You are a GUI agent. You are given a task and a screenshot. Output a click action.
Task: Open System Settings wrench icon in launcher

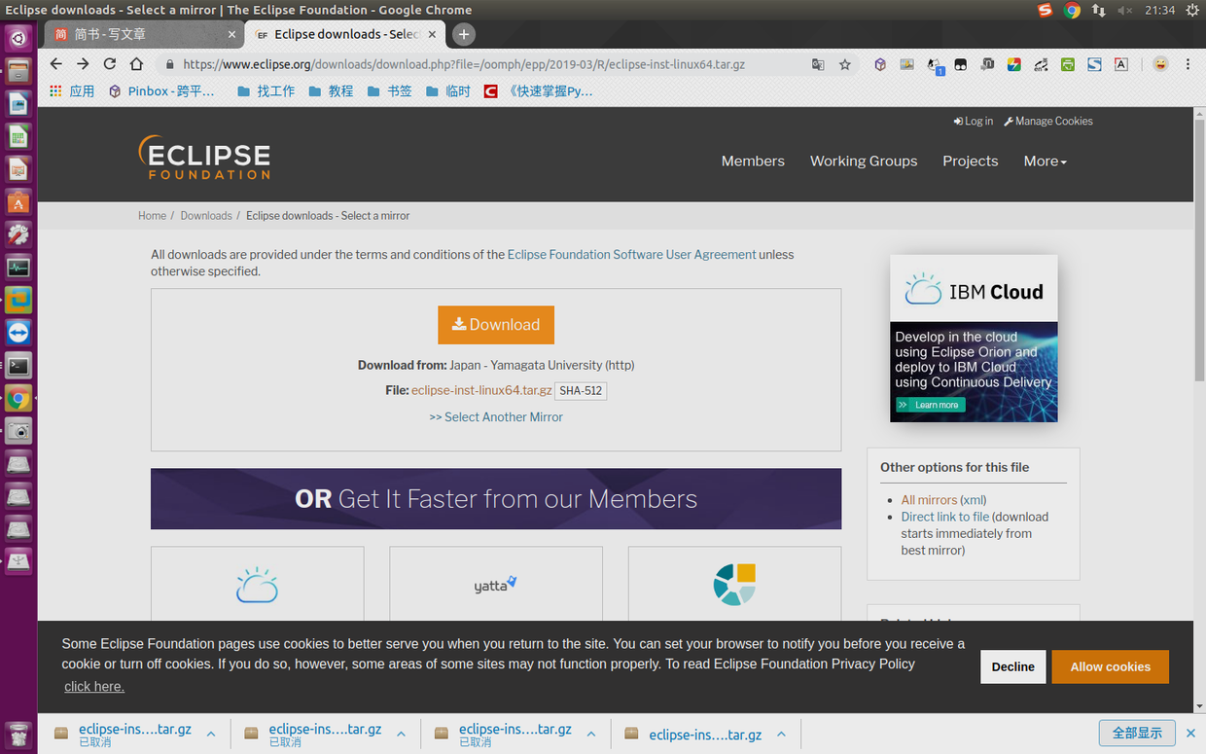18,234
